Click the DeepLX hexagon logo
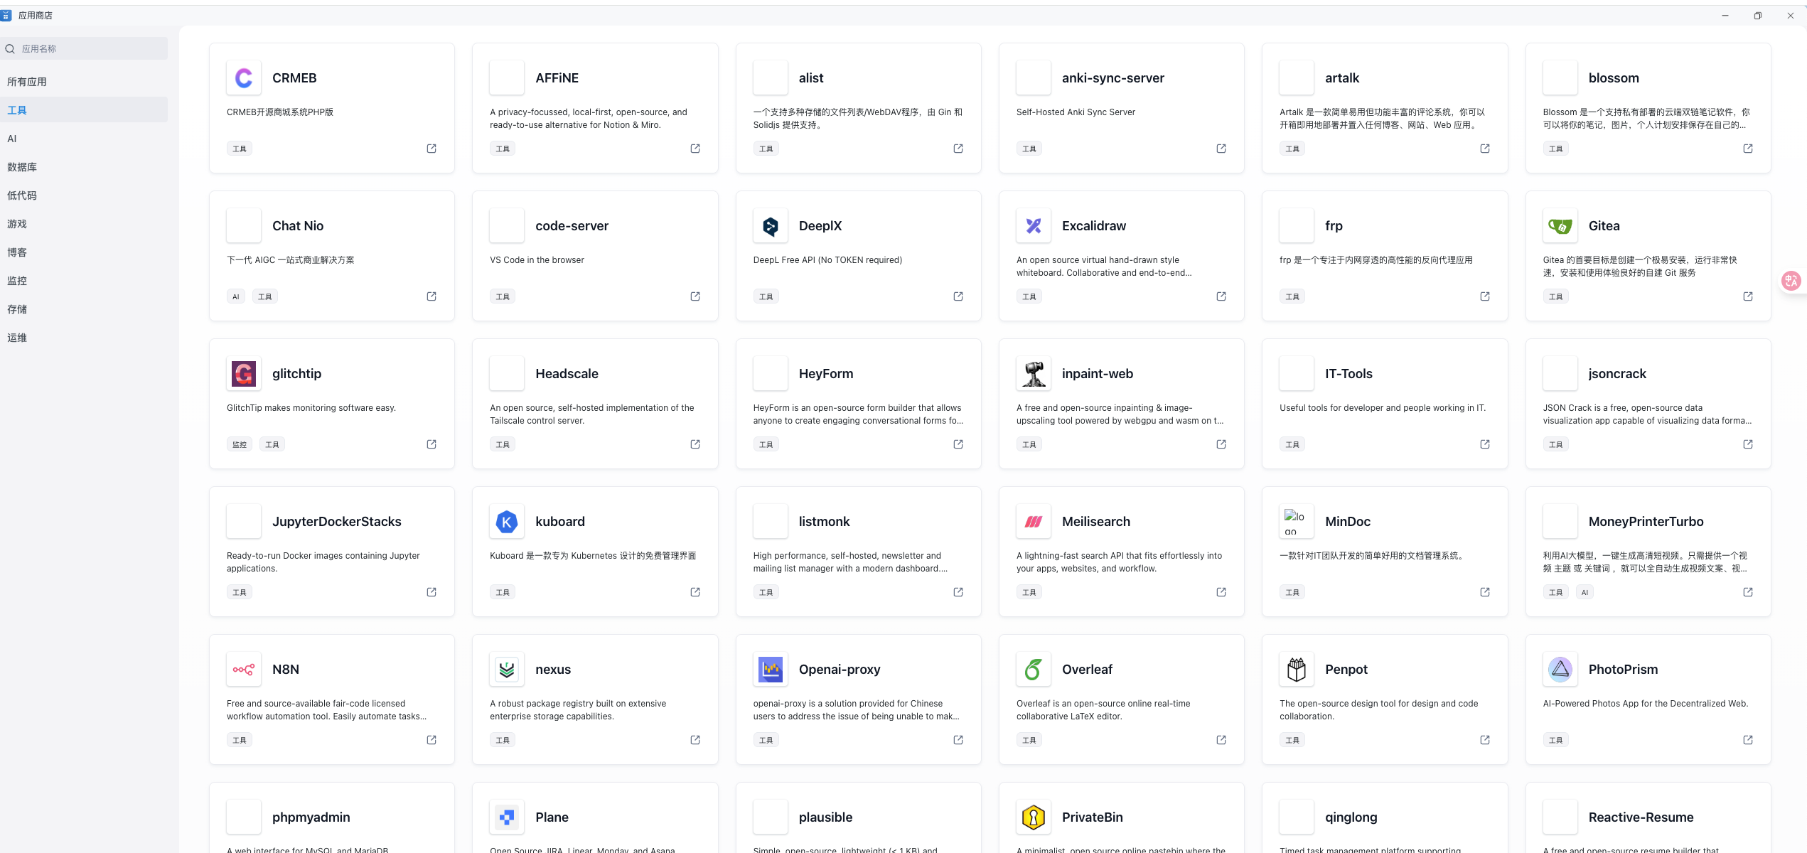The image size is (1807, 853). click(770, 226)
